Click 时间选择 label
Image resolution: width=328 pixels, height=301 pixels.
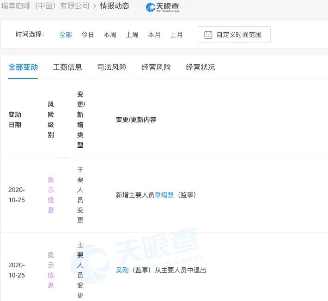[30, 34]
